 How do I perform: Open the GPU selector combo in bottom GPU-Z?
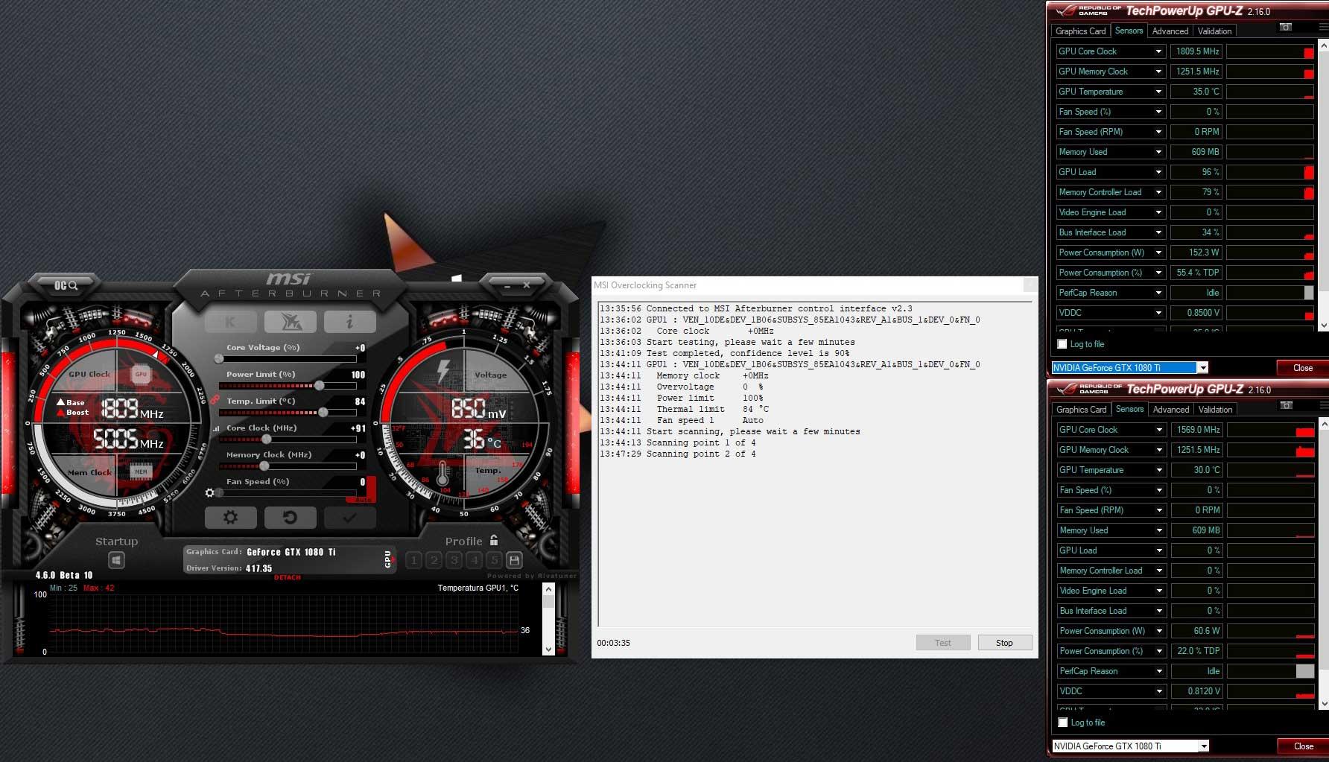coord(1130,746)
